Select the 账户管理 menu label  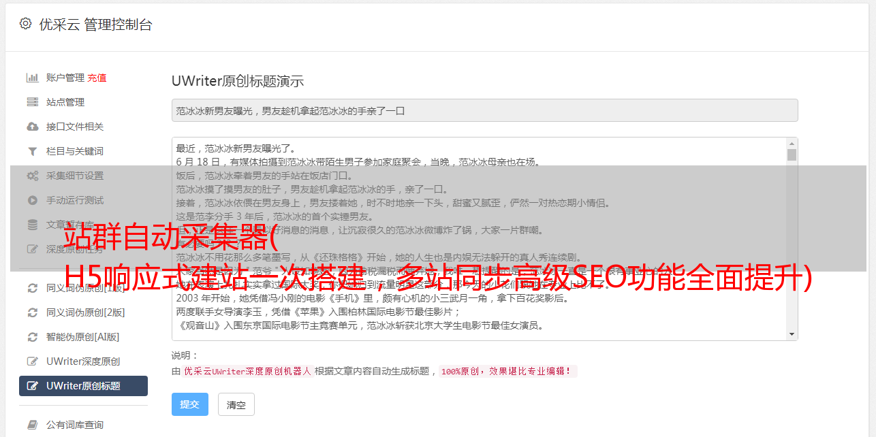65,78
